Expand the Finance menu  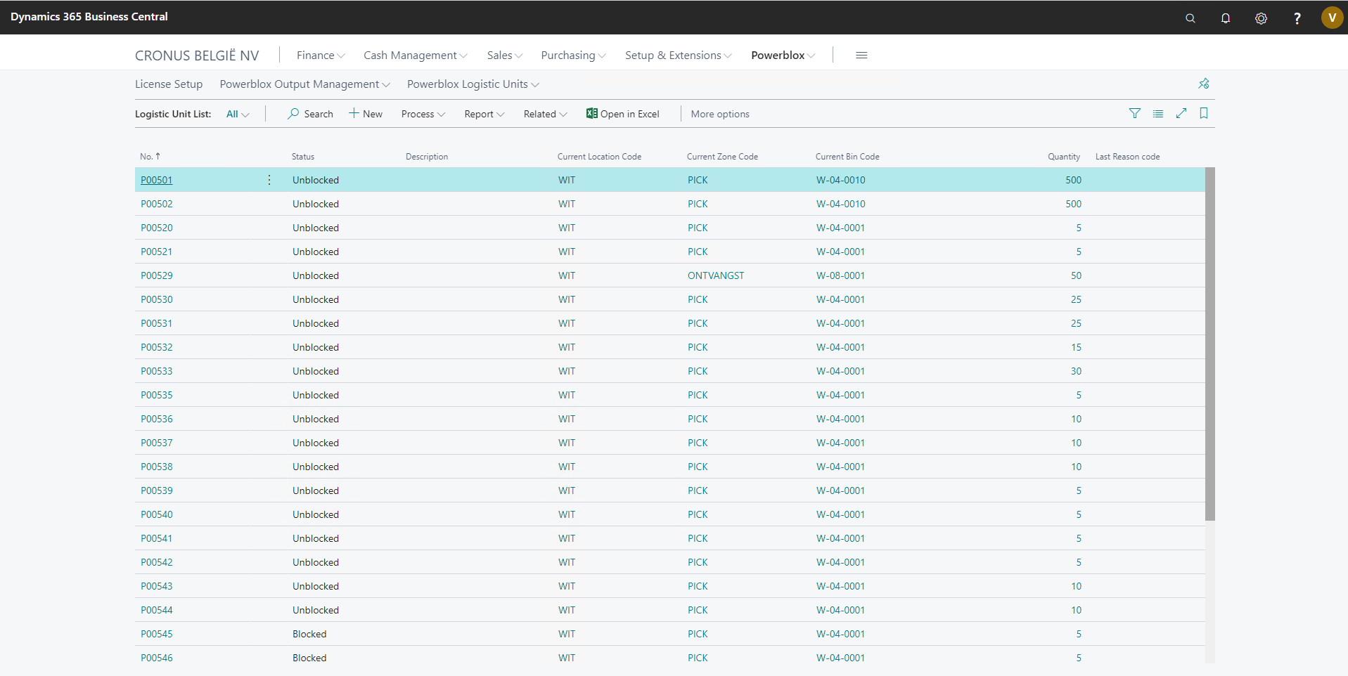[320, 55]
